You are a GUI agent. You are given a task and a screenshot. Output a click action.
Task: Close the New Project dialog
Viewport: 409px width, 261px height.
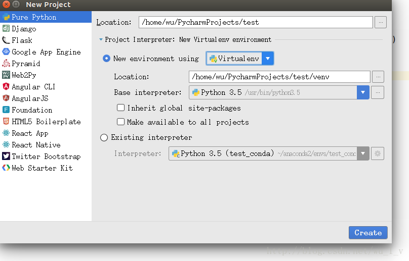(x=6, y=4)
